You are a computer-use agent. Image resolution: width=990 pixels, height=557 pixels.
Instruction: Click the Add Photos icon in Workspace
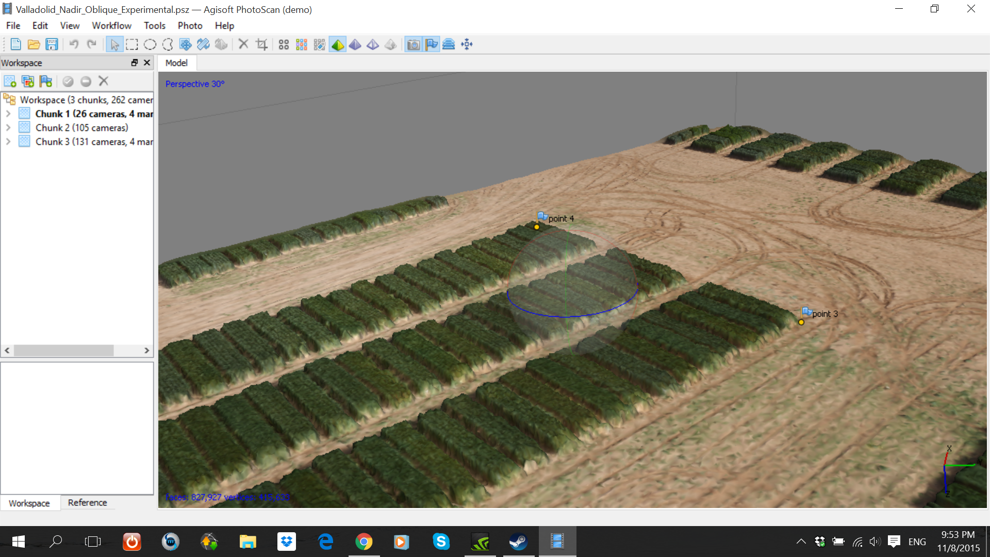[x=28, y=81]
